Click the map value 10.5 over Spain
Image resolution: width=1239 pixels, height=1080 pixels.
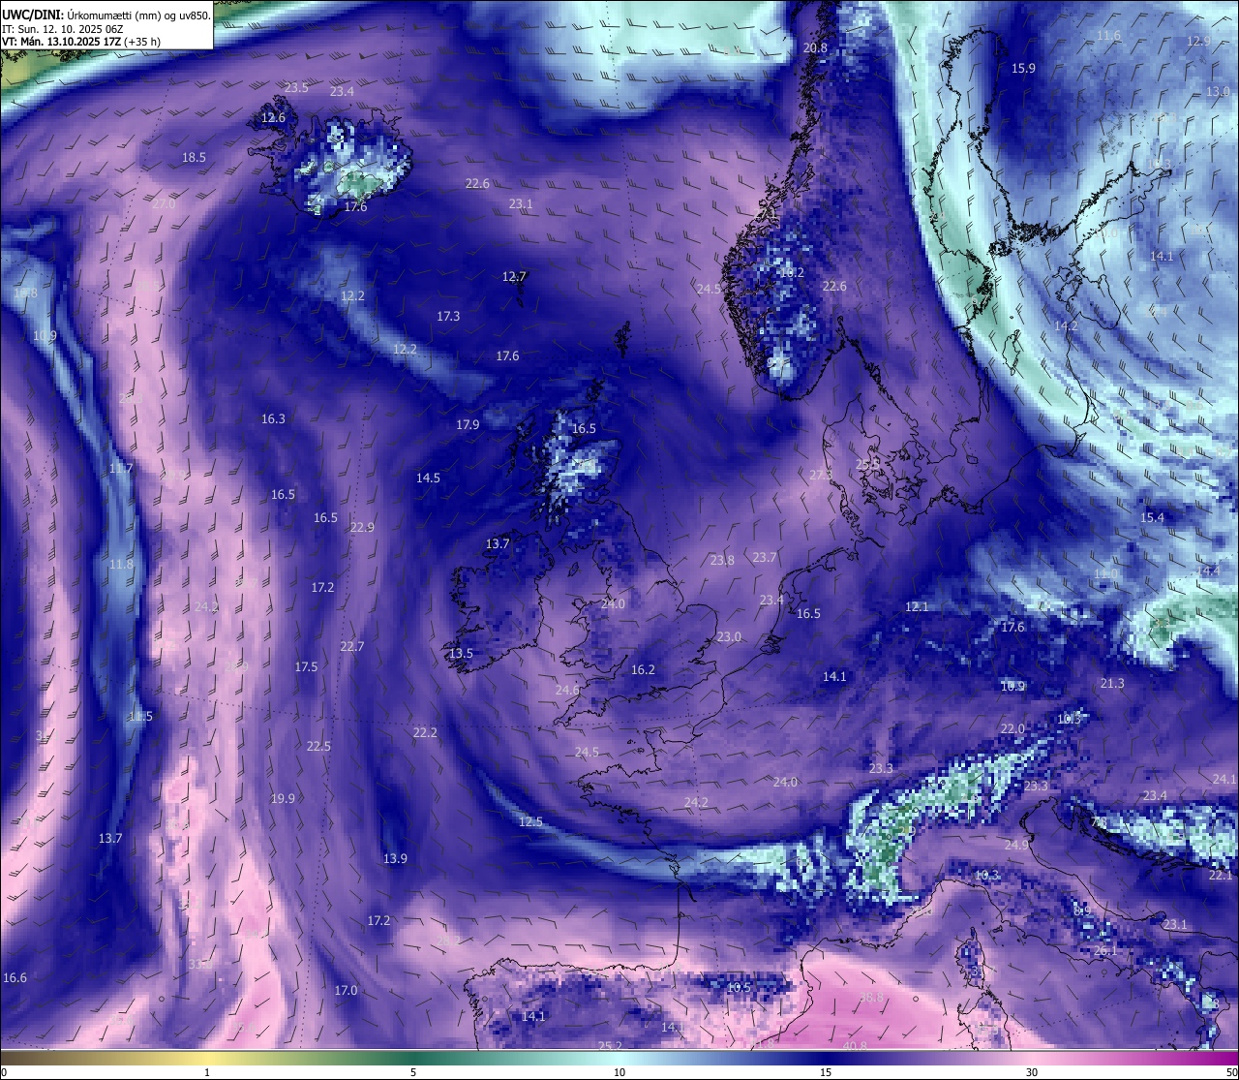click(739, 987)
